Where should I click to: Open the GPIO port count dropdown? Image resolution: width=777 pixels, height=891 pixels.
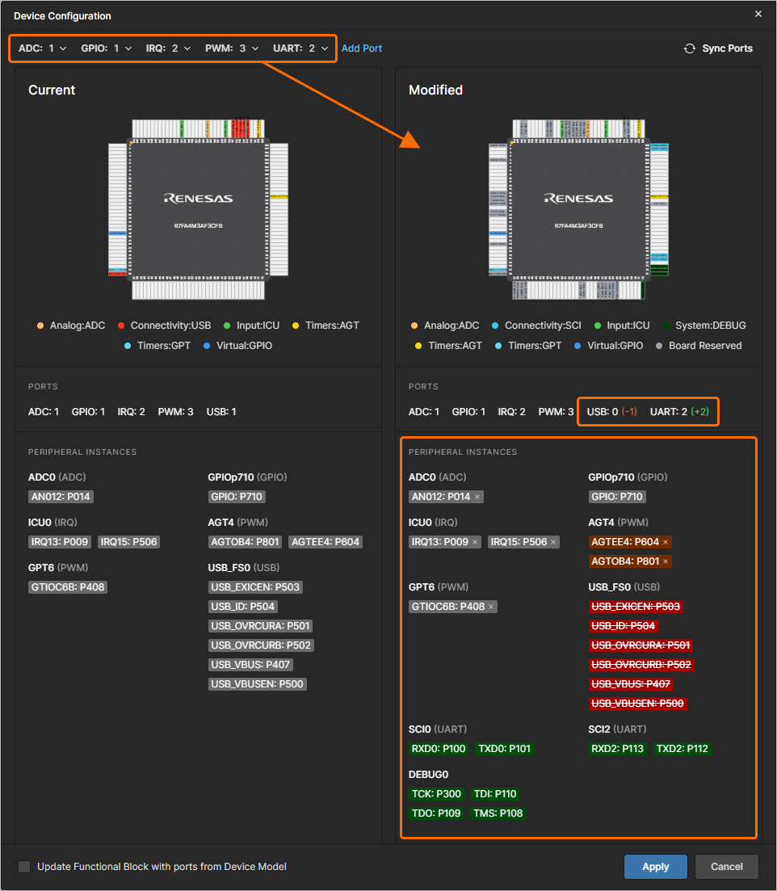tap(128, 48)
